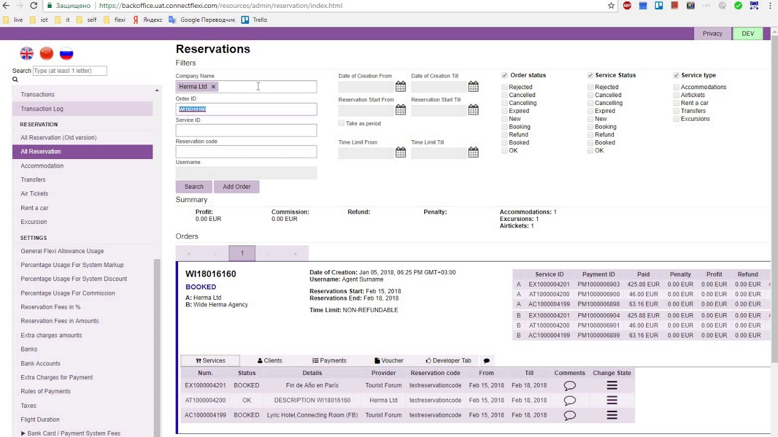Open Accommodation in sidebar

[42, 166]
